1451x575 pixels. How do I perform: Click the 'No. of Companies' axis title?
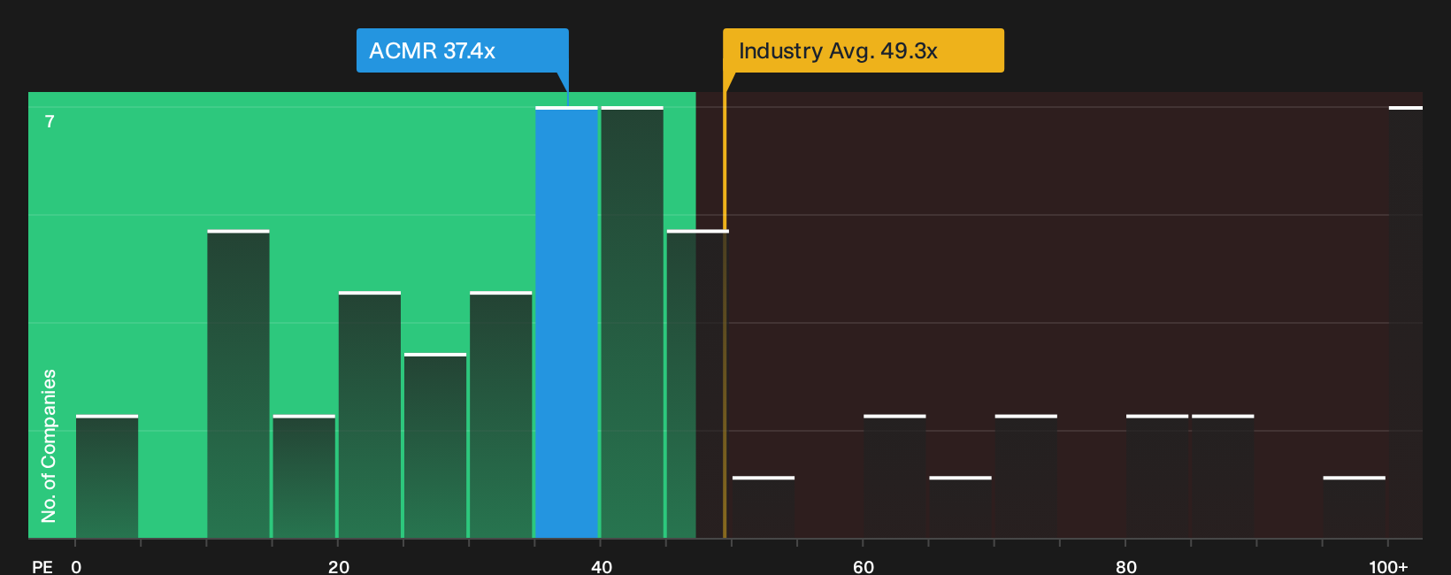click(49, 445)
